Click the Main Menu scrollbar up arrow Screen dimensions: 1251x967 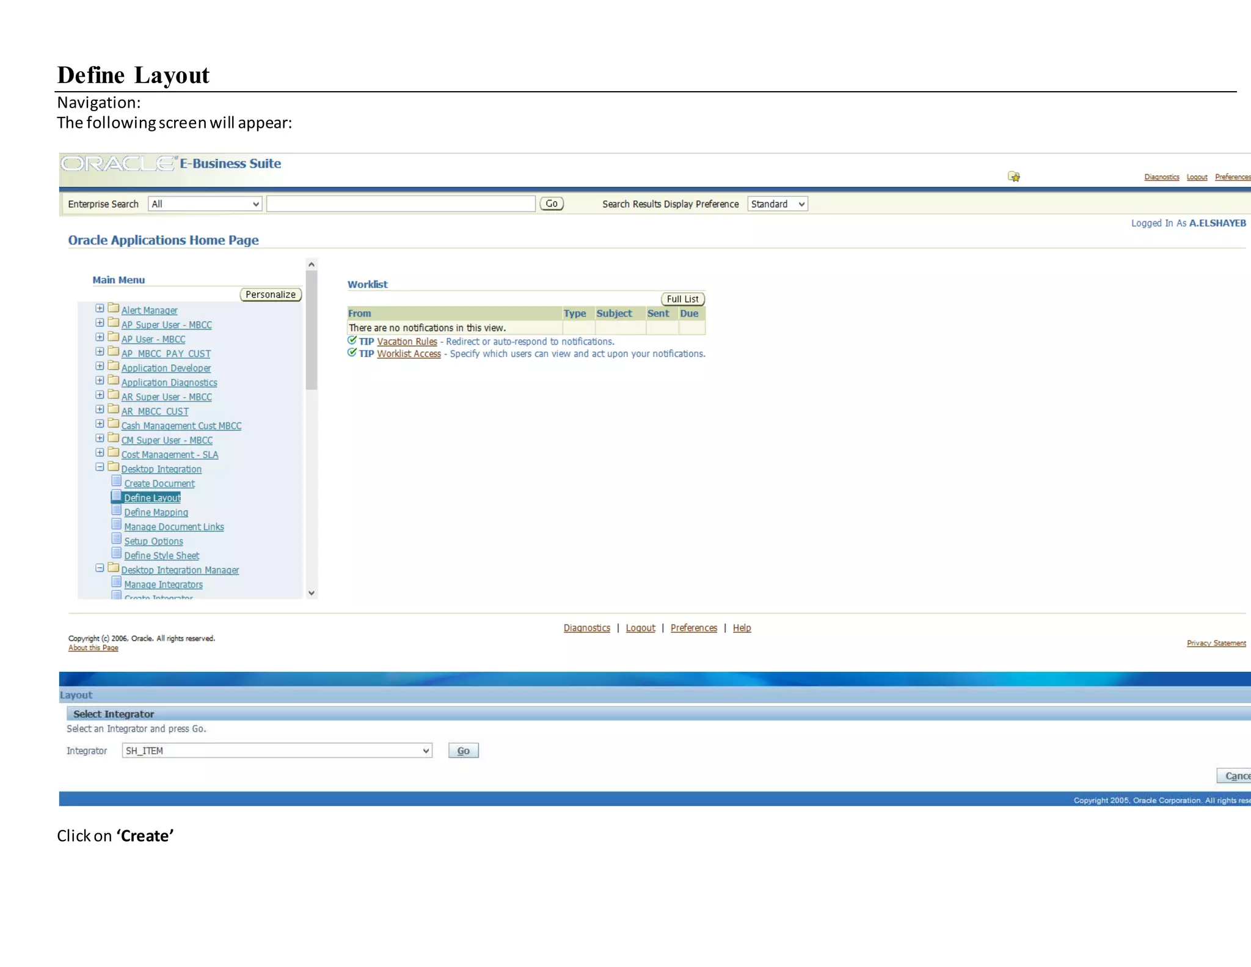pyautogui.click(x=312, y=265)
